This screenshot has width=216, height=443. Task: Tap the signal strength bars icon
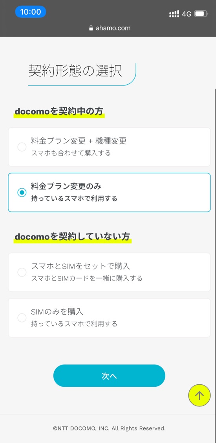[x=174, y=14]
